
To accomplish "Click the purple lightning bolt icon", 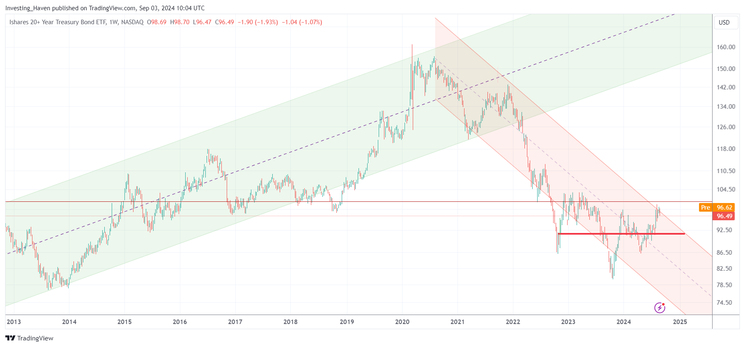I will pyautogui.click(x=660, y=308).
